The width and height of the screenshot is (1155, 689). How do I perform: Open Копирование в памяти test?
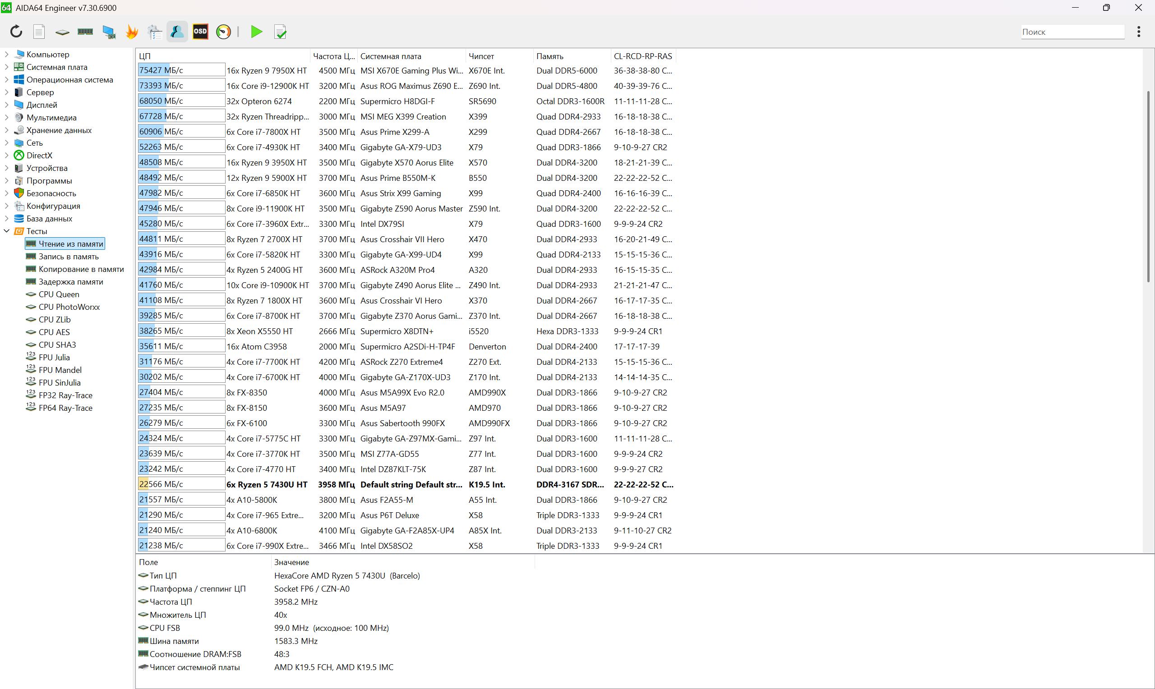click(75, 269)
